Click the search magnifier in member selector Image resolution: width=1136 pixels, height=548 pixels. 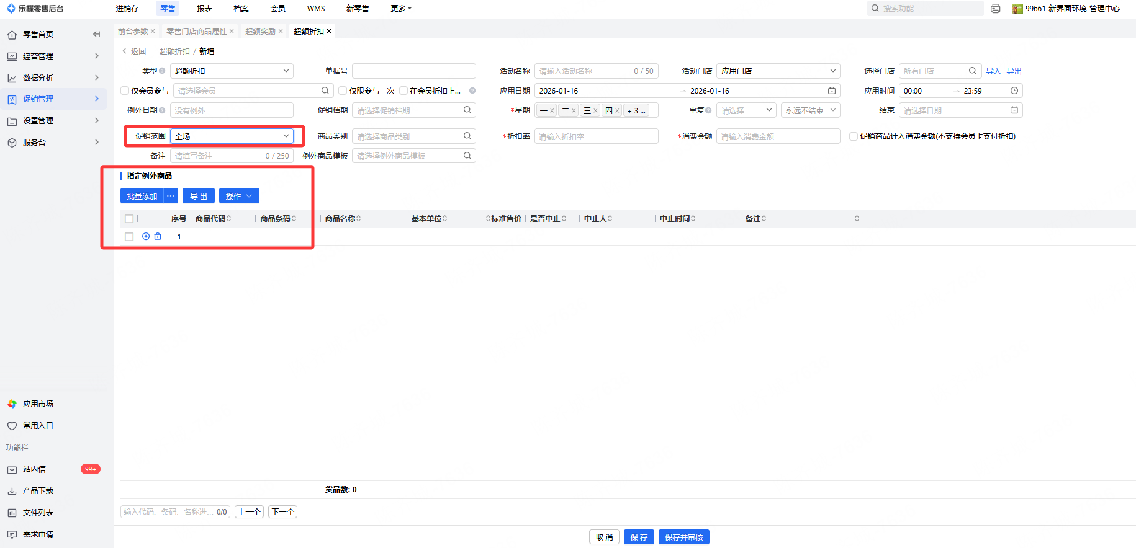click(325, 91)
